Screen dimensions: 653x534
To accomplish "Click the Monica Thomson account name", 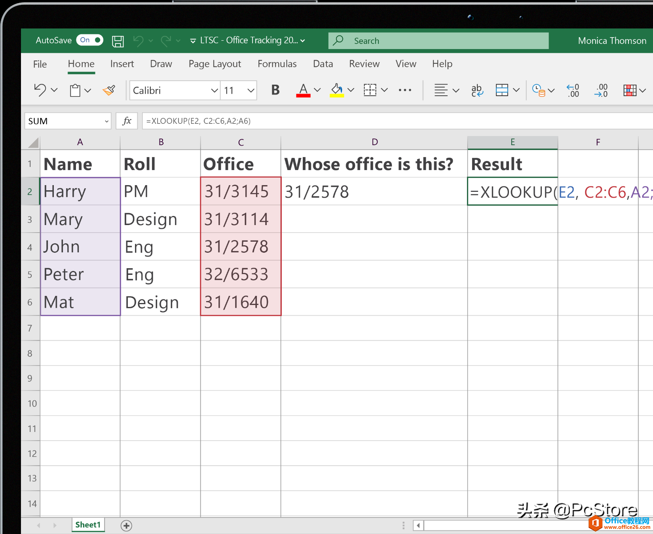I will tap(612, 40).
